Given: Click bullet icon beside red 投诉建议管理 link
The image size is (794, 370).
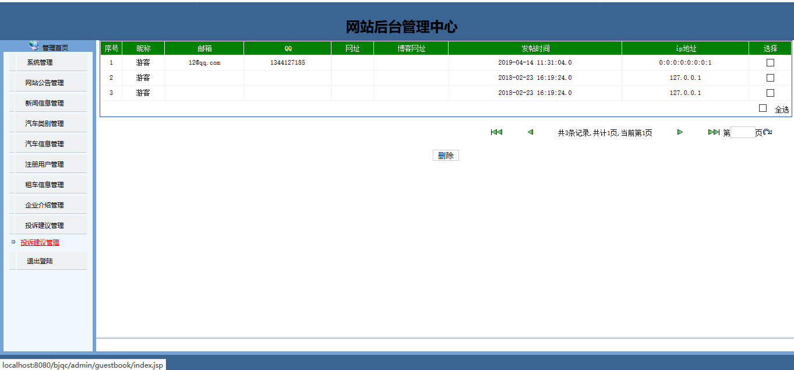Looking at the screenshot, I should point(13,242).
